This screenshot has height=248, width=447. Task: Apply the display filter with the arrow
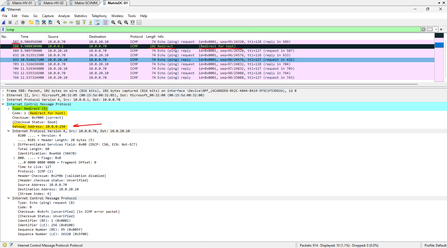pyautogui.click(x=430, y=29)
